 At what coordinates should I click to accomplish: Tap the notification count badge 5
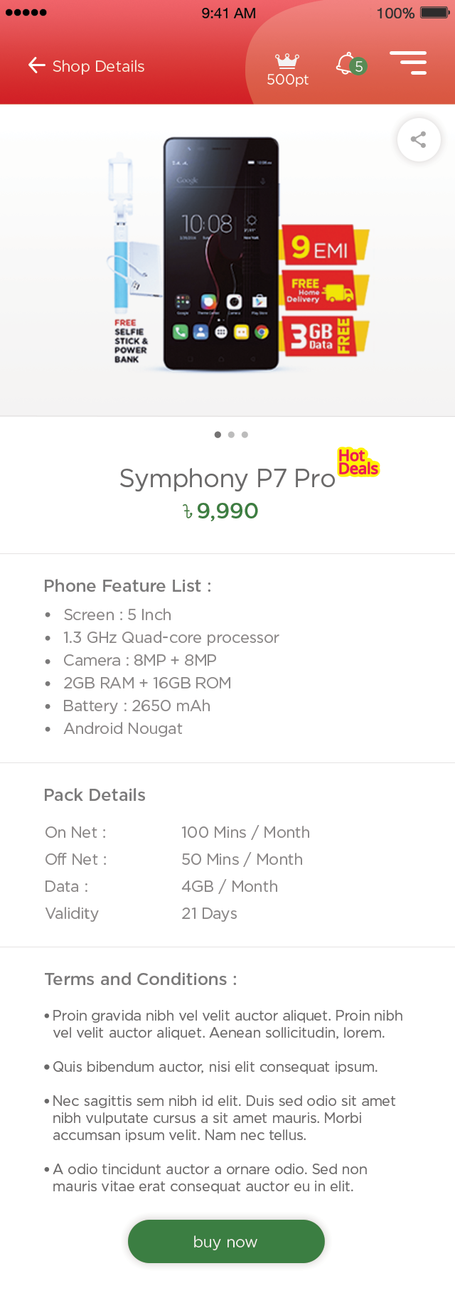click(359, 67)
